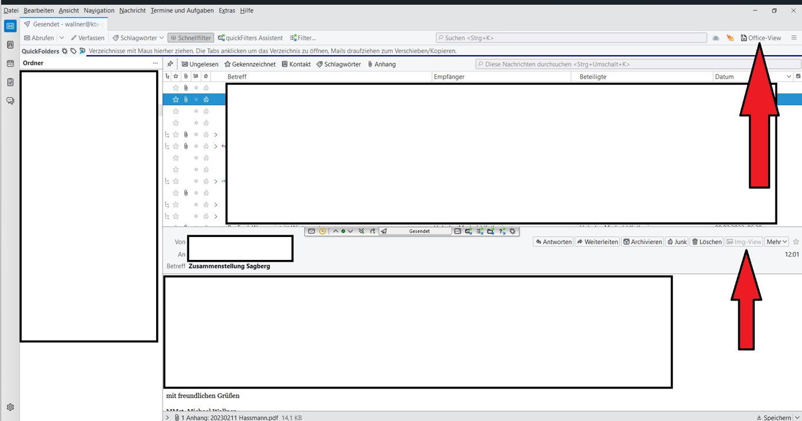Toggle the Schlagwörter quick filter

point(339,64)
